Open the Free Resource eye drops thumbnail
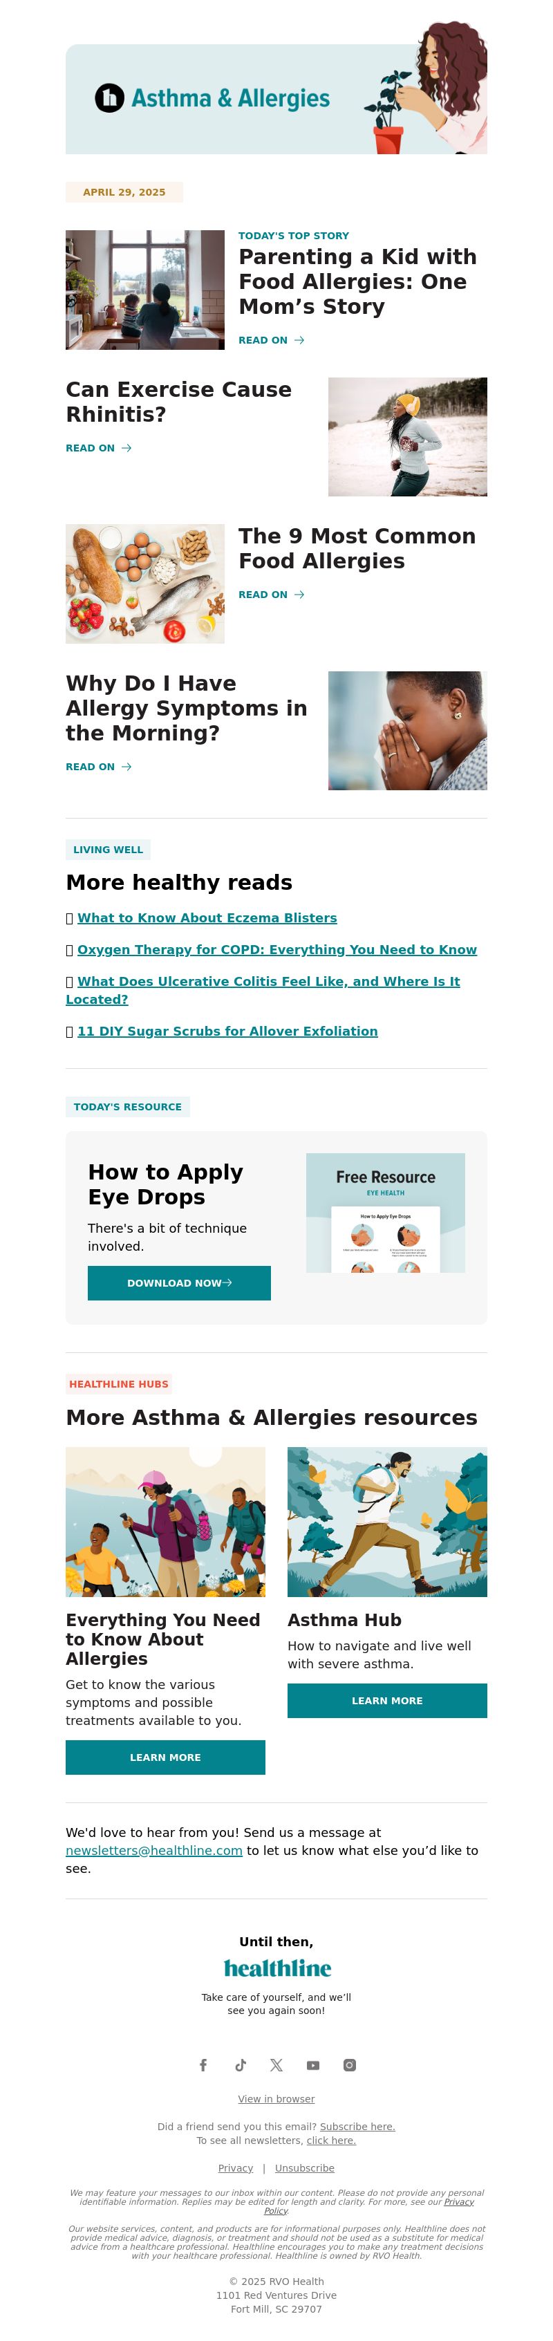 385,1212
